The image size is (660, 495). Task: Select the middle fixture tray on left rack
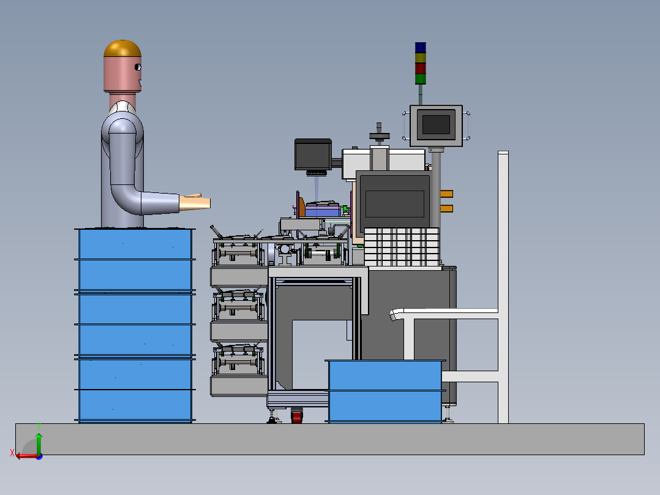pyautogui.click(x=239, y=306)
